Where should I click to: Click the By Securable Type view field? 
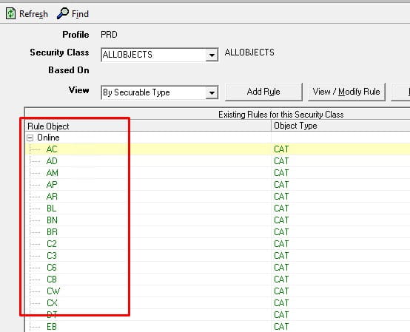tap(153, 92)
